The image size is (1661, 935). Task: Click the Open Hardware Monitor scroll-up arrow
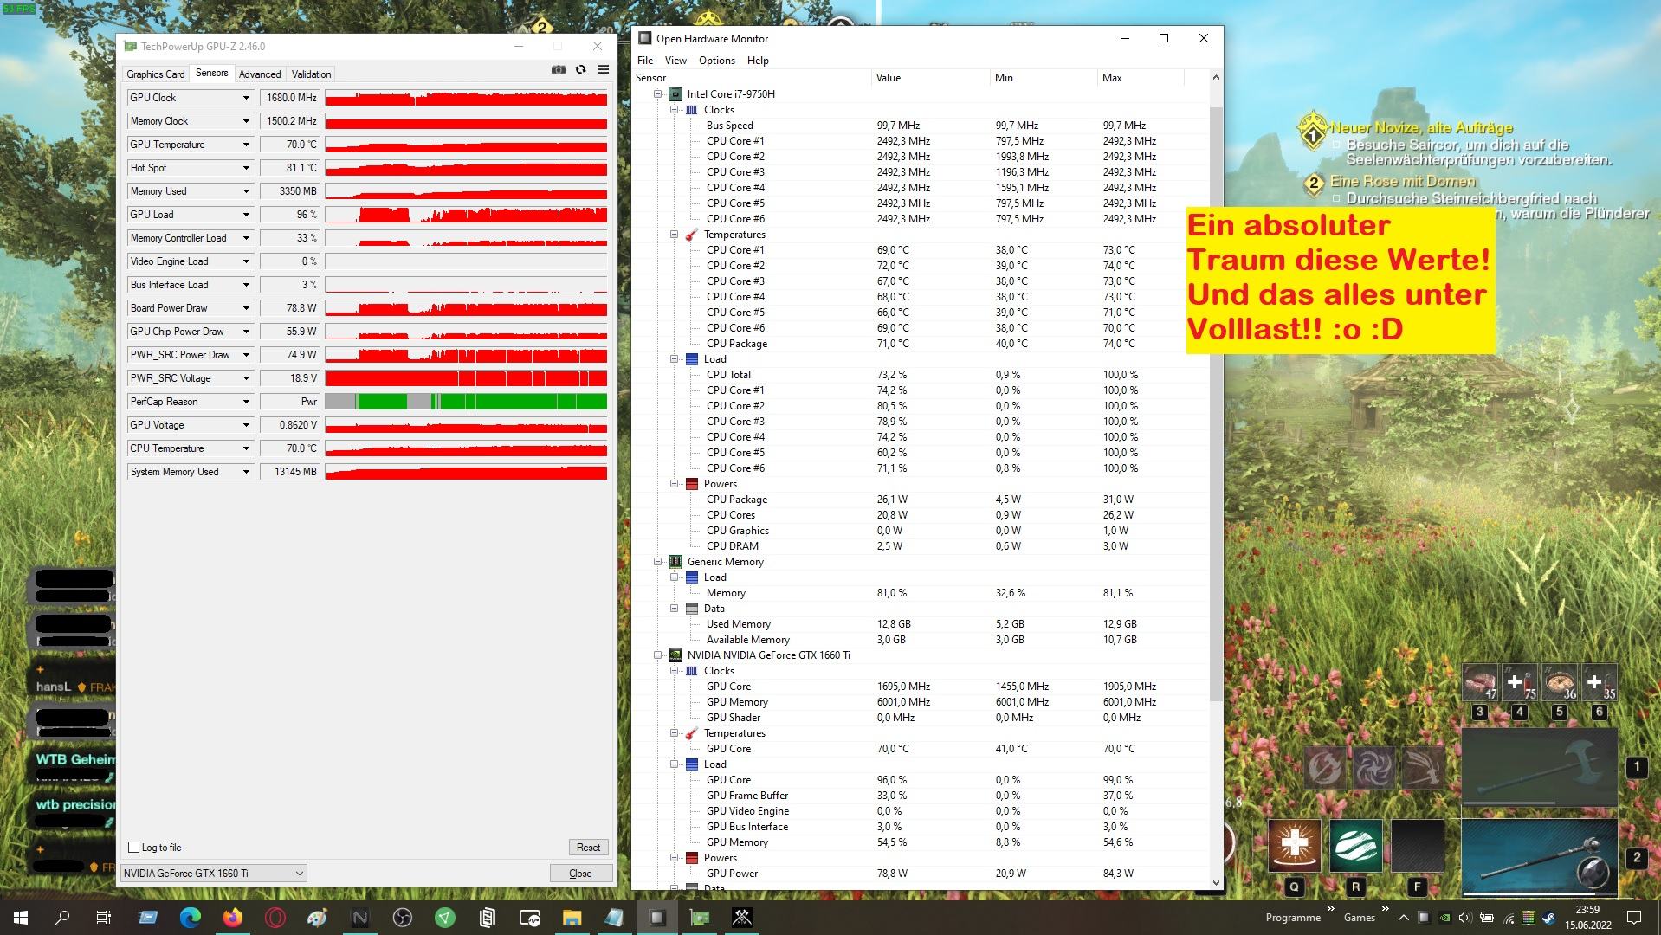coord(1216,78)
